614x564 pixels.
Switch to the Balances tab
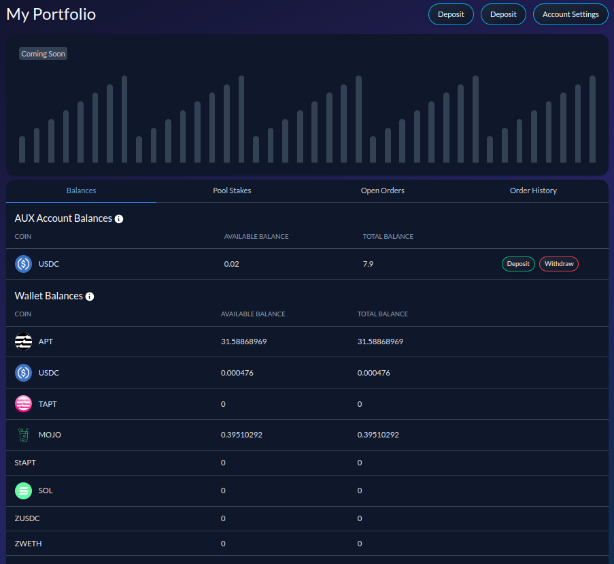point(81,190)
